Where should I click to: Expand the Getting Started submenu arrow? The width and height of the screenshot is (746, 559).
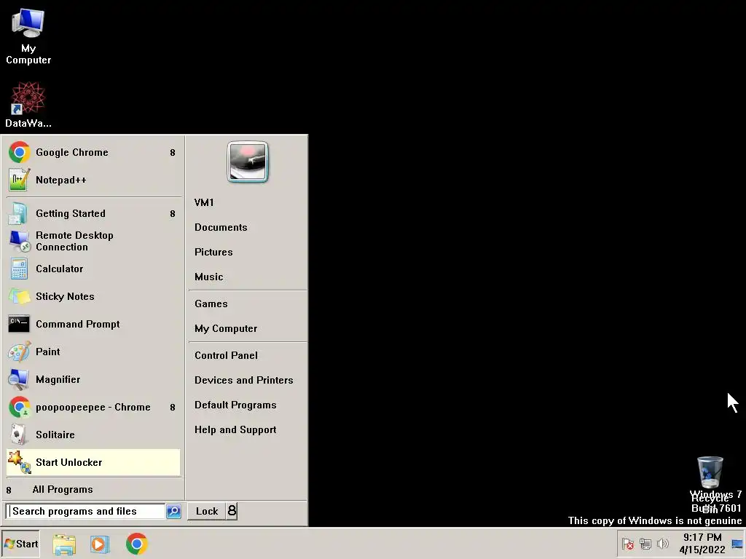pyautogui.click(x=173, y=214)
